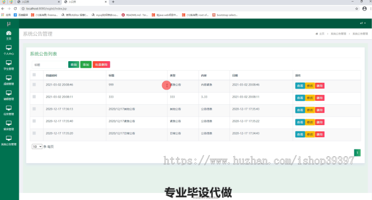This screenshot has width=372, height=200.
Task: Check the 2020/12/17紧急公告 row checkbox
Action: point(34,121)
